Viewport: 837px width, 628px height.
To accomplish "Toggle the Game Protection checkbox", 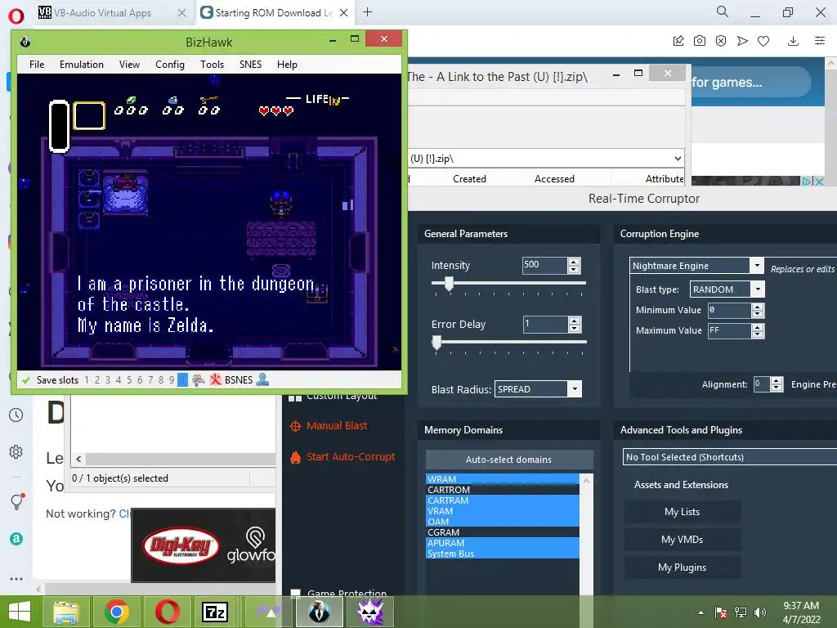I will (295, 592).
